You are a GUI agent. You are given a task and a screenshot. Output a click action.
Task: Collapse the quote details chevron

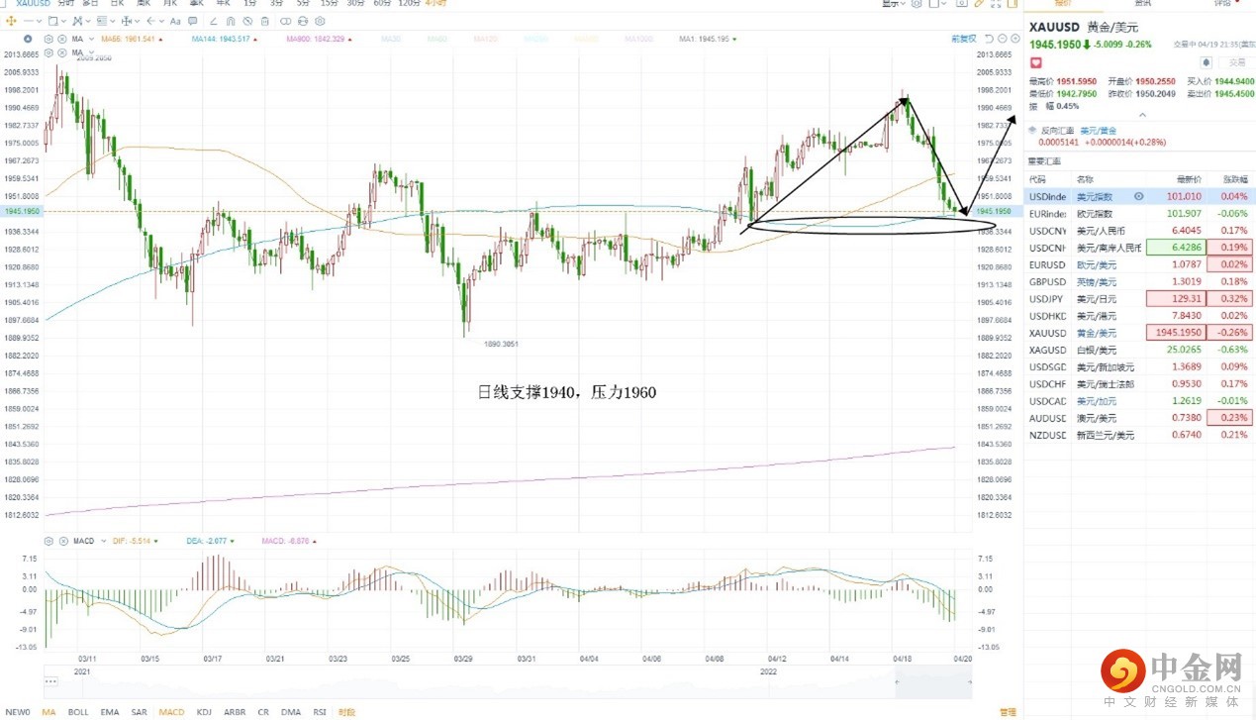pyautogui.click(x=1142, y=115)
